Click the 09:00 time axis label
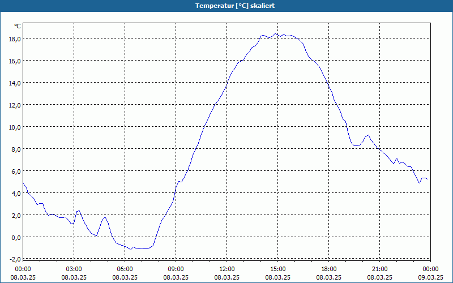 176,269
